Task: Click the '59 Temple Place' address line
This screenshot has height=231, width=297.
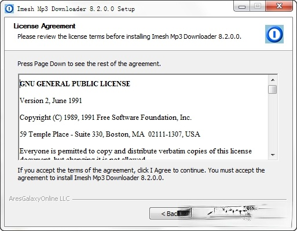Action: [110, 134]
